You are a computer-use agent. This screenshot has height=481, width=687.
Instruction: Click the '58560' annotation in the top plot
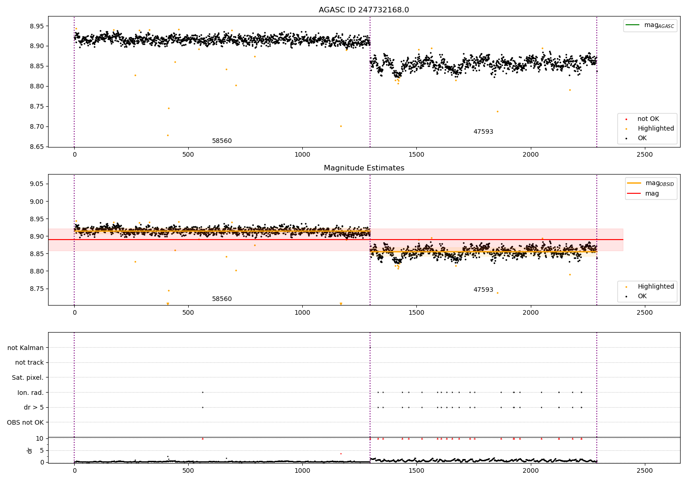pyautogui.click(x=222, y=141)
